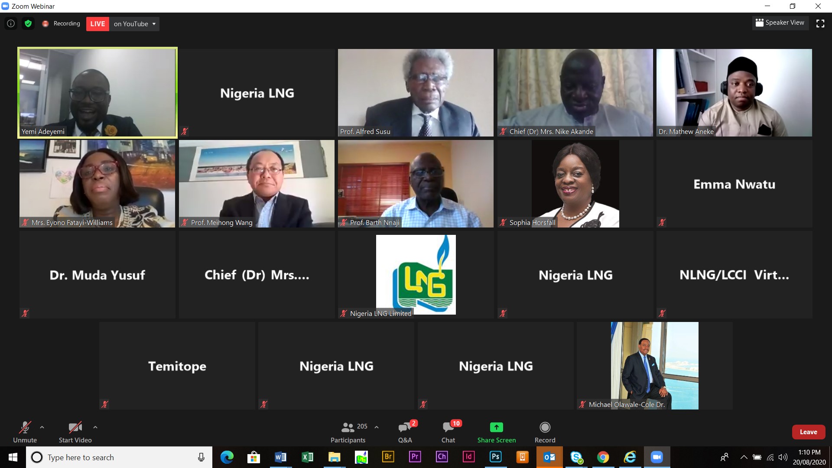Open the meeting information icon

[x=11, y=24]
